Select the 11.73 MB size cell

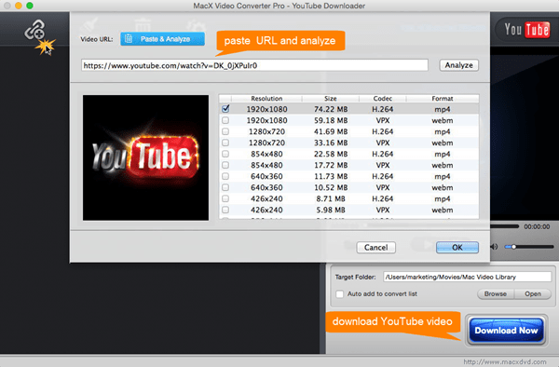tap(331, 176)
